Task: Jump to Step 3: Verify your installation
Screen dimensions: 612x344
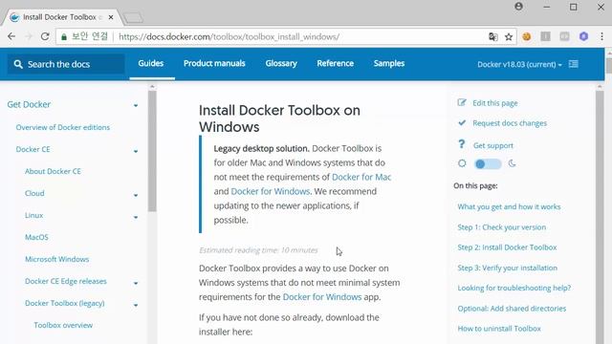Action: coord(508,268)
